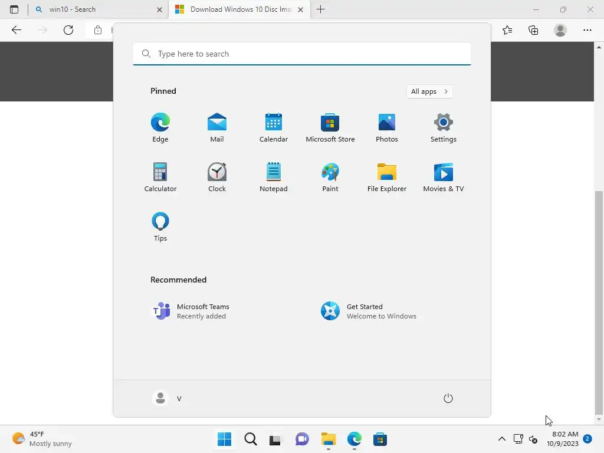This screenshot has width=604, height=453.
Task: Switch to the win10 - Search tab
Action: 99,9
